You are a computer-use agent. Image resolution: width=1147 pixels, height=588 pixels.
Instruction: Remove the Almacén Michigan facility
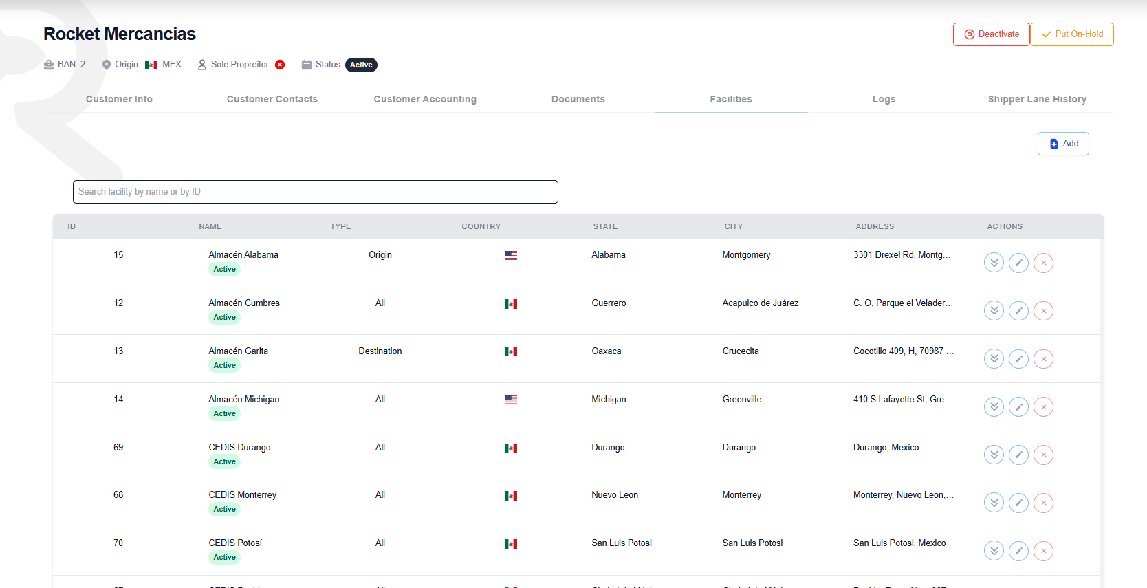click(x=1043, y=407)
